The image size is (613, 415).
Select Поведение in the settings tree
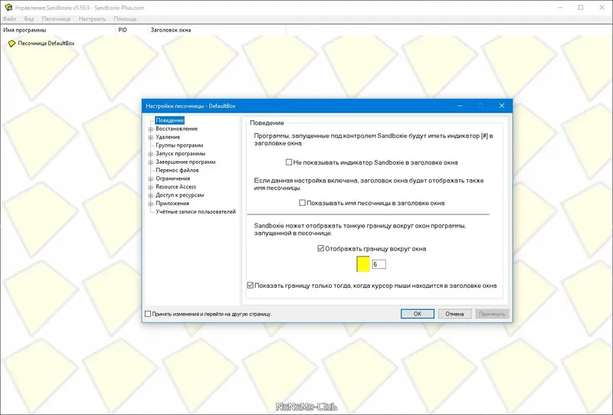coord(169,120)
